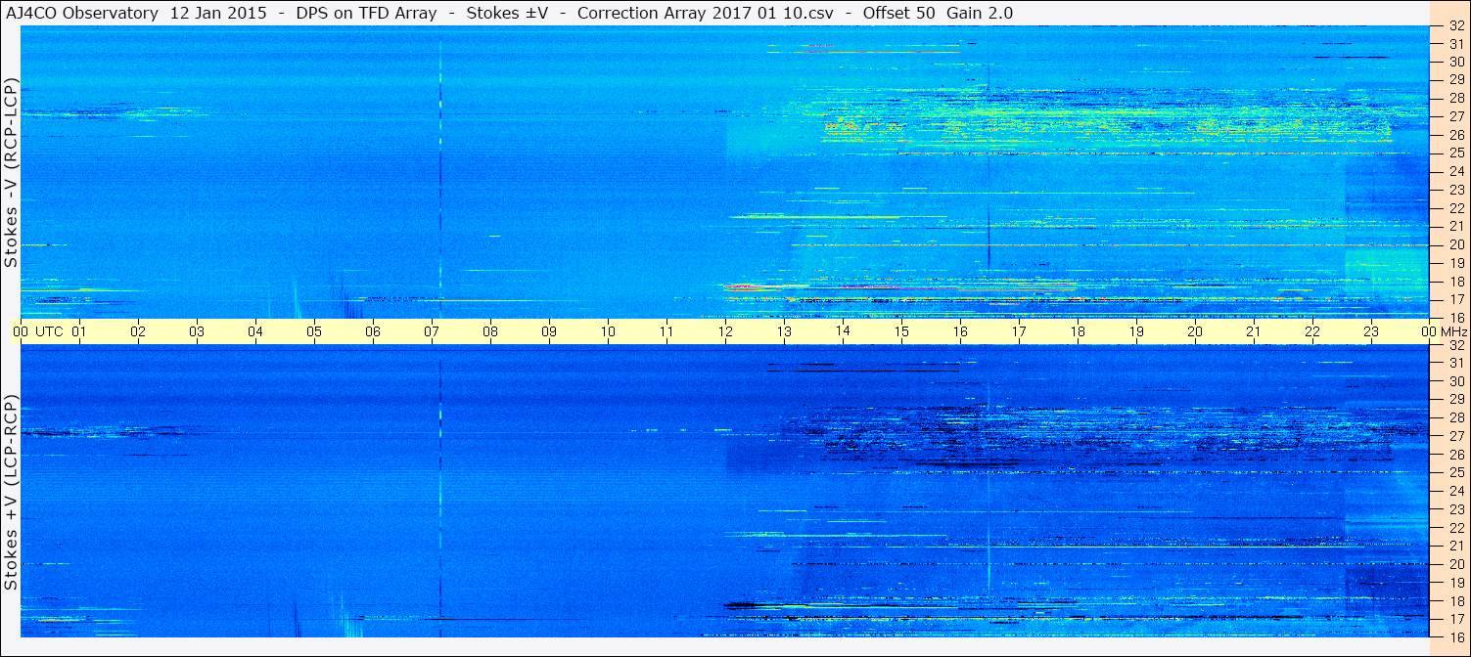Screen dimensions: 1471x657
Task: Click 29 MHz tick of Stokes +V panel
Action: point(1456,400)
